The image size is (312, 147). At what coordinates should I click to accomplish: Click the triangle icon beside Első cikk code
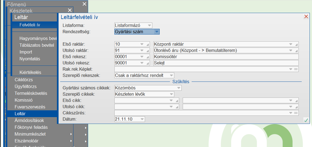pyautogui.click(x=177, y=101)
